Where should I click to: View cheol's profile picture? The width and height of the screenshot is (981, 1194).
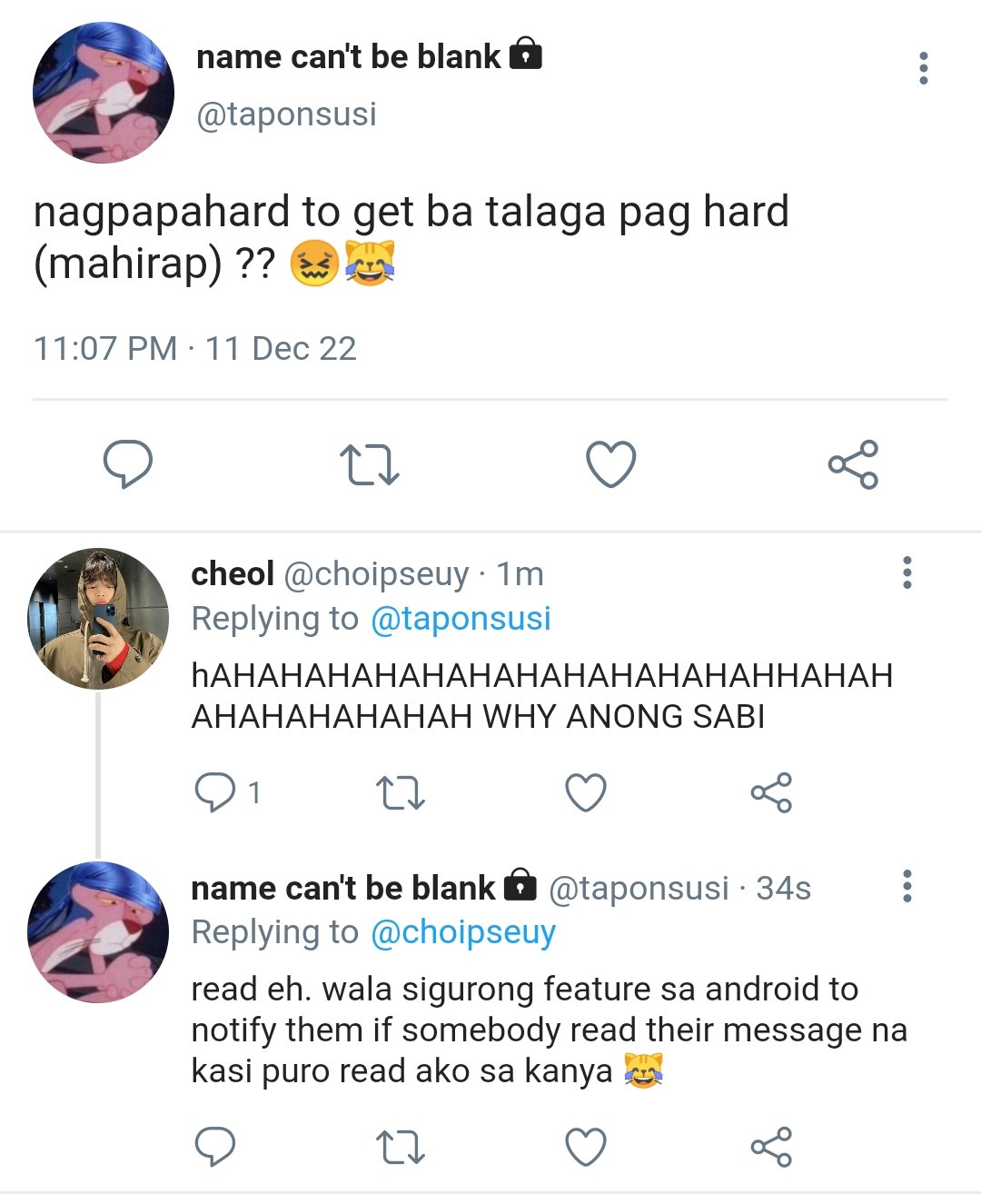[98, 619]
